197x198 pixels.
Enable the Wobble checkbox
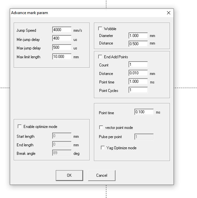click(100, 29)
